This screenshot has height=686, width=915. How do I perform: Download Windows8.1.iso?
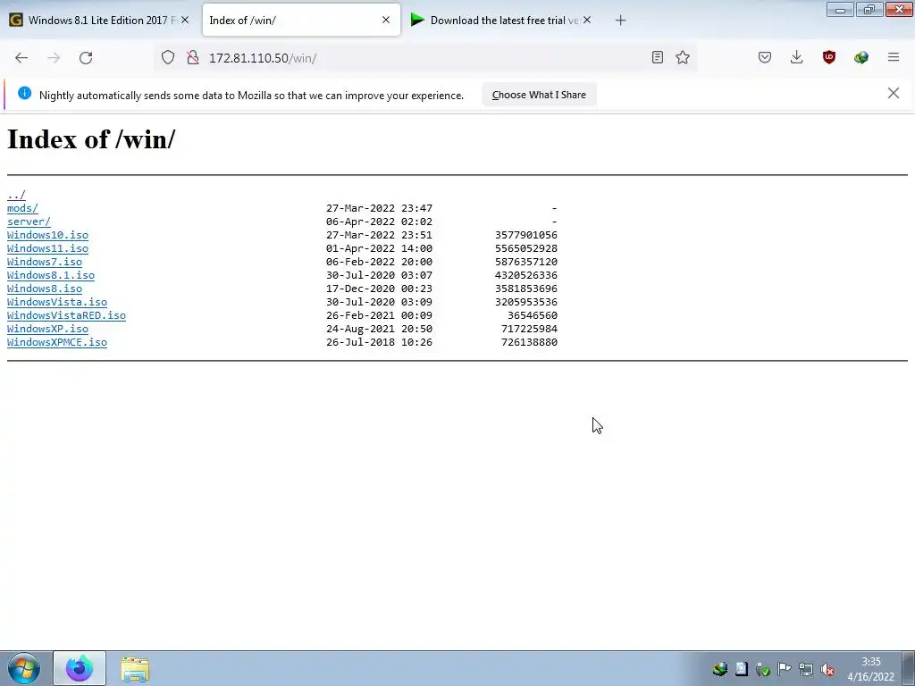(51, 275)
